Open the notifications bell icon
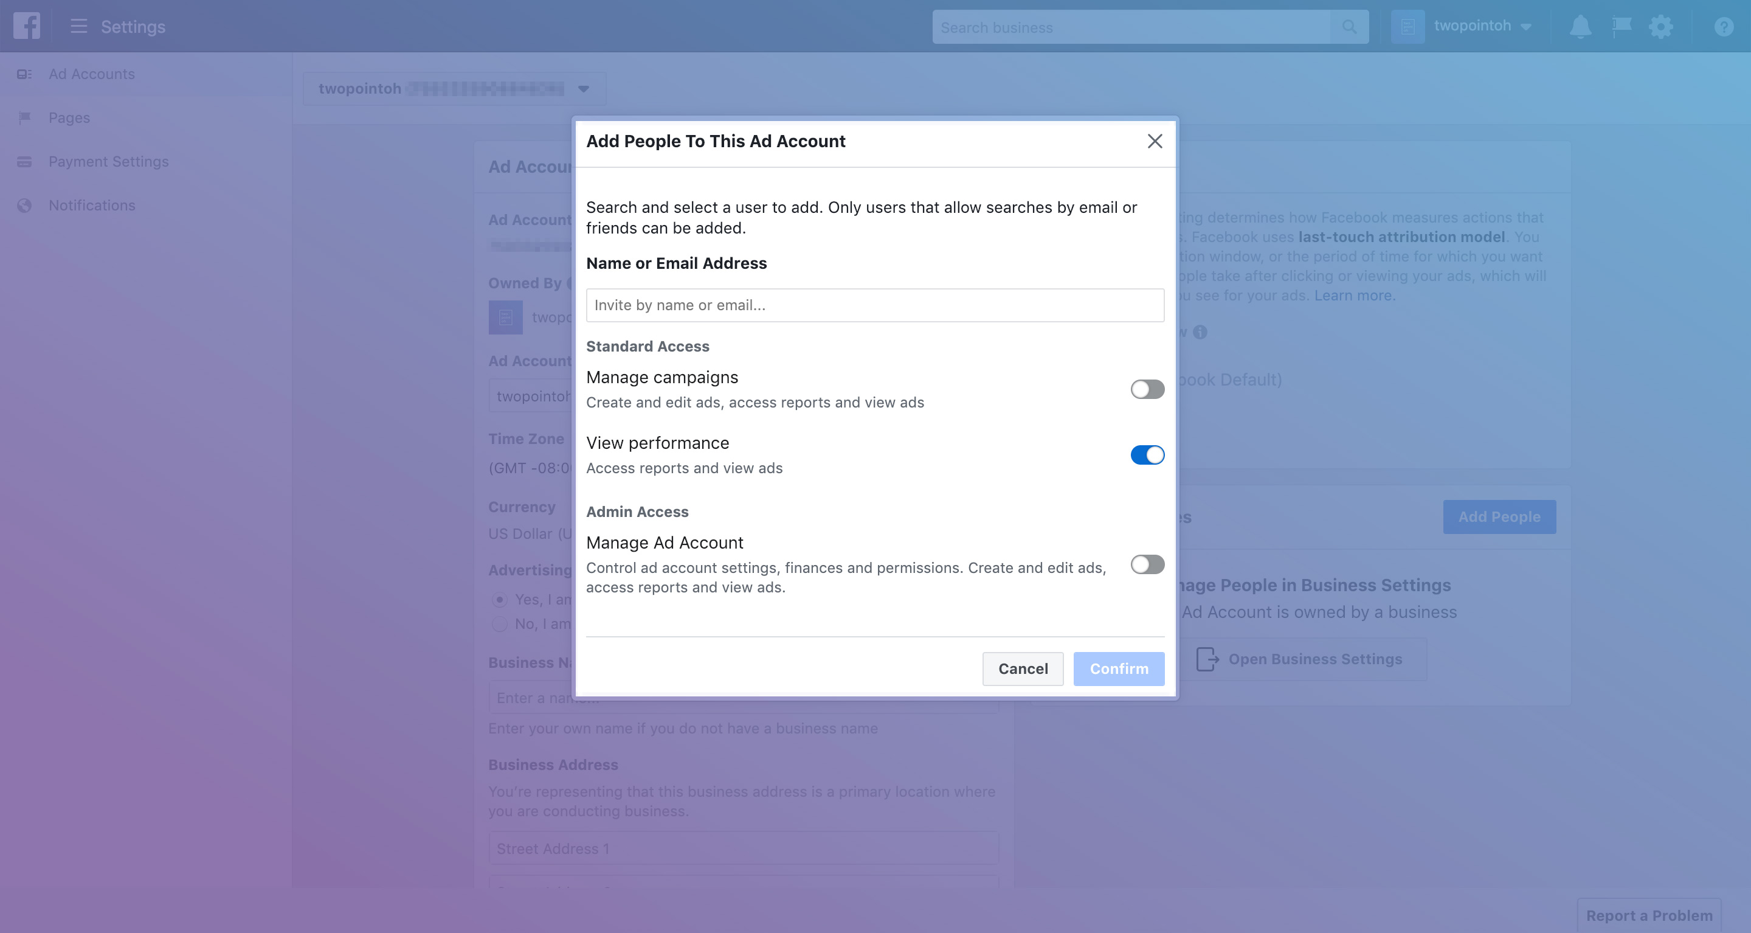The image size is (1751, 933). point(1580,27)
